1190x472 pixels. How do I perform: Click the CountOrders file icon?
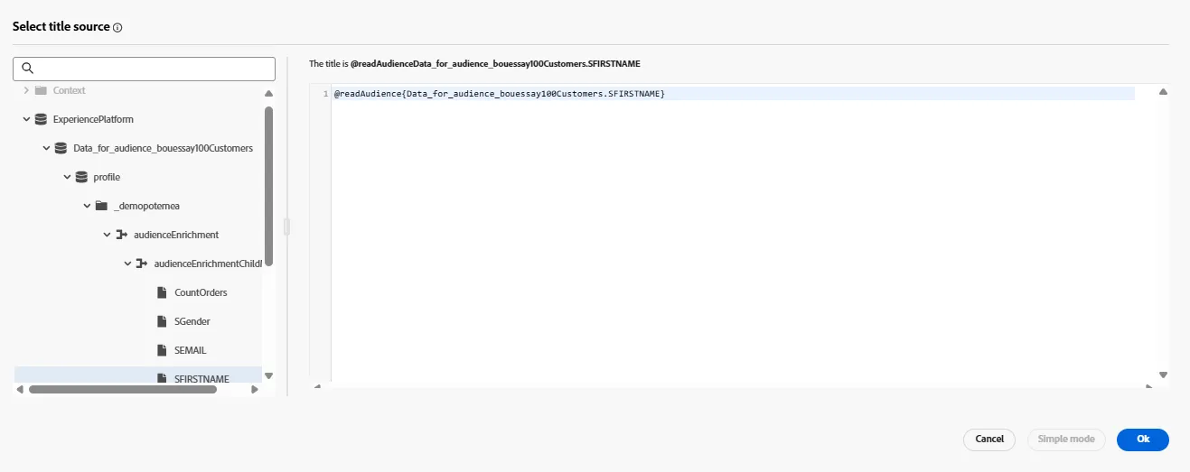tap(162, 292)
